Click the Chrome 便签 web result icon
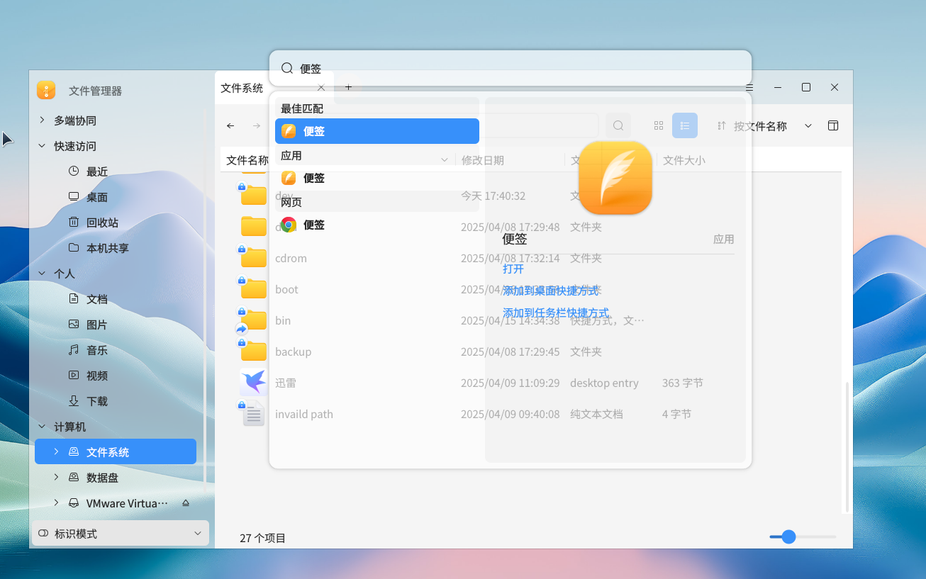Viewport: 926px width, 579px height. pos(289,225)
